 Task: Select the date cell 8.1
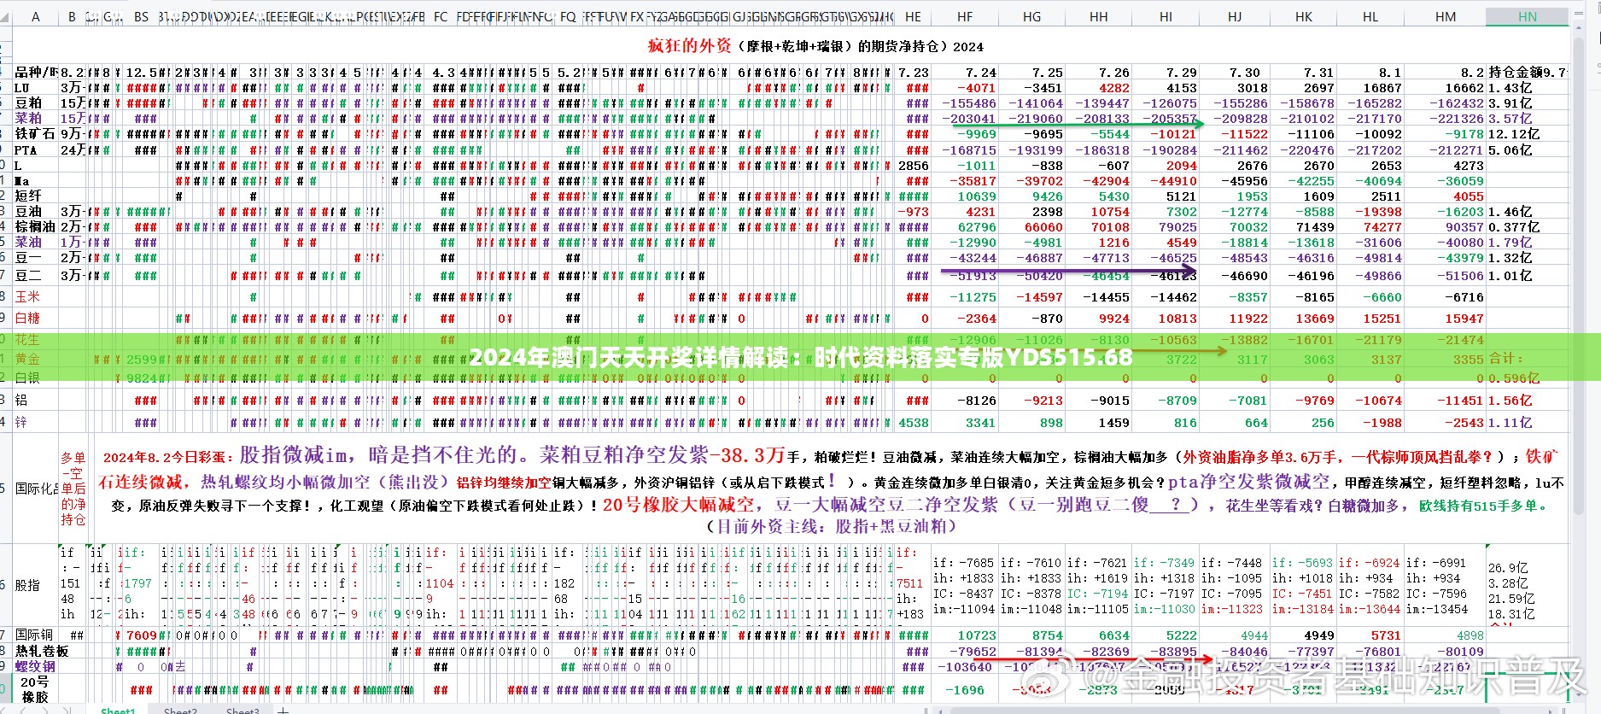click(x=1370, y=73)
